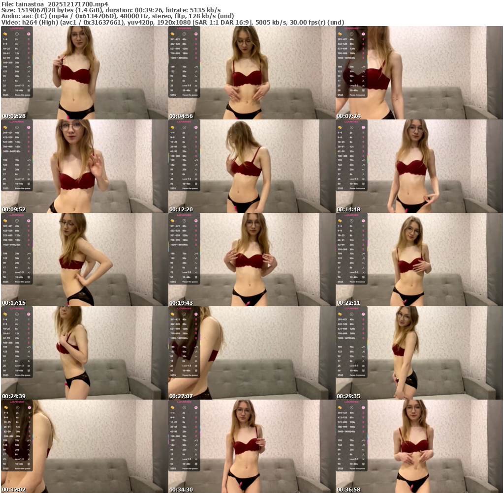Click the 00:17:15 timestamp label
Viewport: 504px width, 493px height.
point(13,303)
